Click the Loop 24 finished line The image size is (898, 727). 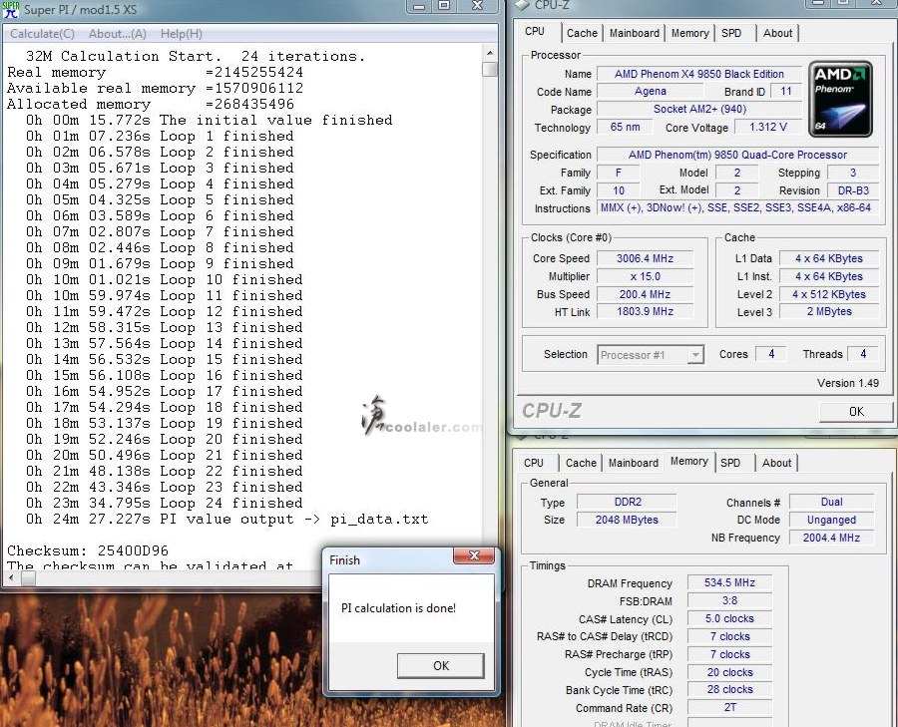[165, 504]
